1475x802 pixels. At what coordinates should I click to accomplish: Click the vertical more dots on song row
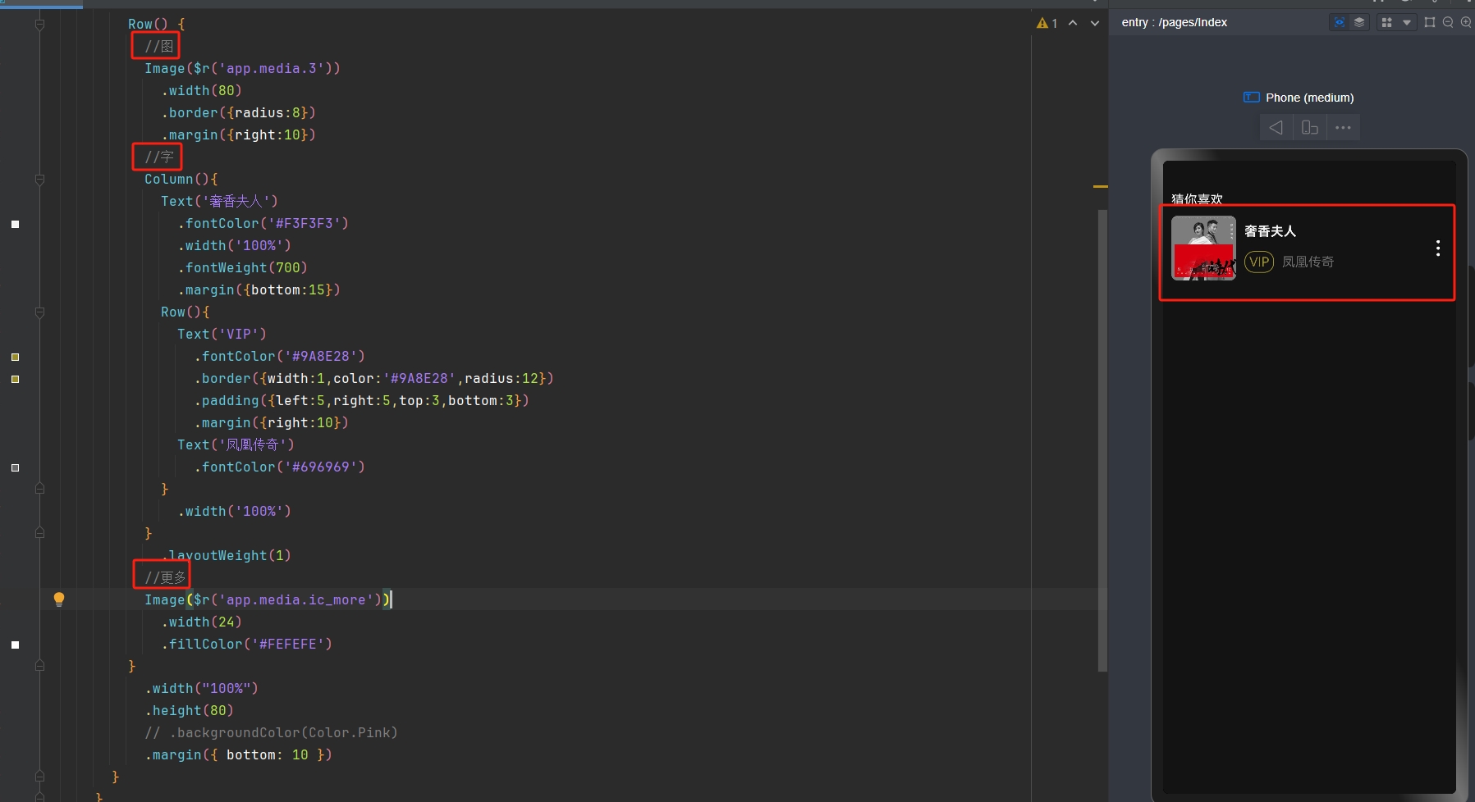pos(1437,248)
